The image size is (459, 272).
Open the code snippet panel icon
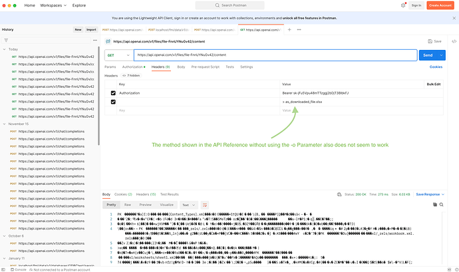coord(454,41)
